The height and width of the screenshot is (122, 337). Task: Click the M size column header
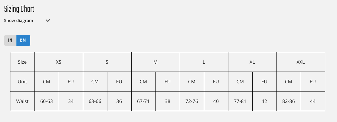click(155, 62)
